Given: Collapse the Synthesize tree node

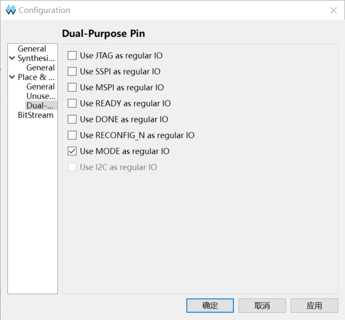Looking at the screenshot, I should [x=12, y=58].
